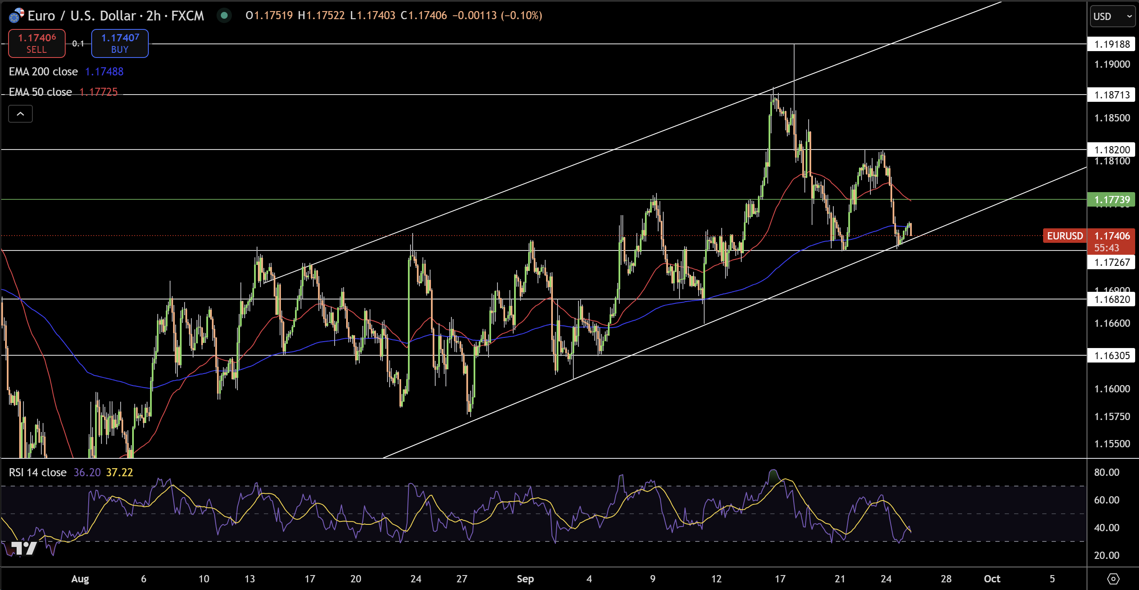Toggle EMA 200 close indicator legend
Viewport: 1139px width, 590px height.
(x=43, y=72)
